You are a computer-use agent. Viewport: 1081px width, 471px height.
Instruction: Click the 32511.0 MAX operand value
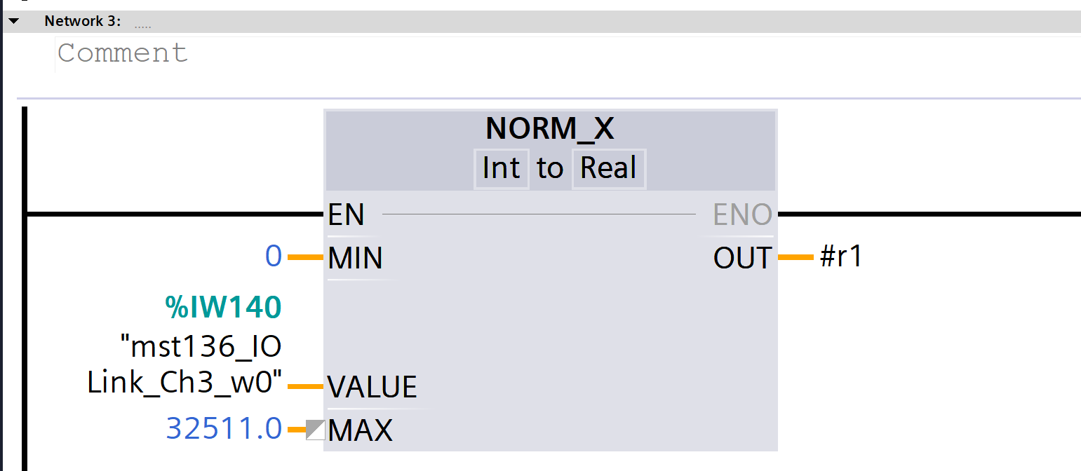[x=224, y=428]
